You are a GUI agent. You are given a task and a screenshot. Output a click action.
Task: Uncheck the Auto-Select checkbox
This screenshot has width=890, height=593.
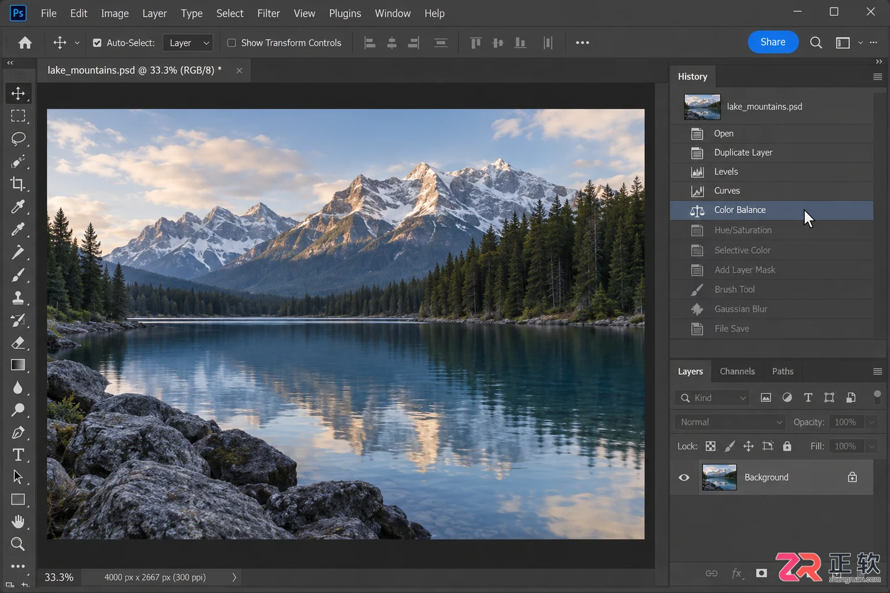[97, 43]
